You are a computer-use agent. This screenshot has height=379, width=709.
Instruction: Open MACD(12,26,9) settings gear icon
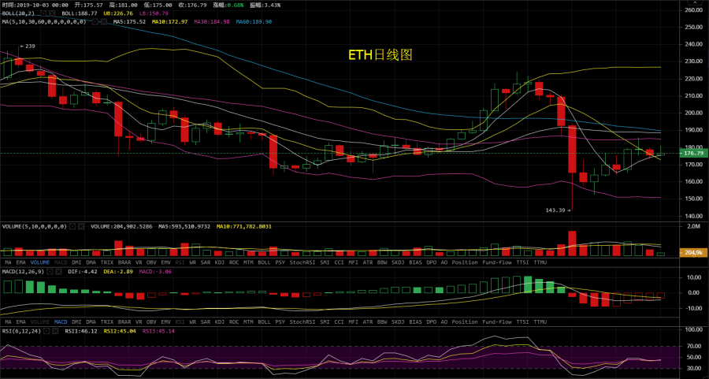click(x=50, y=271)
